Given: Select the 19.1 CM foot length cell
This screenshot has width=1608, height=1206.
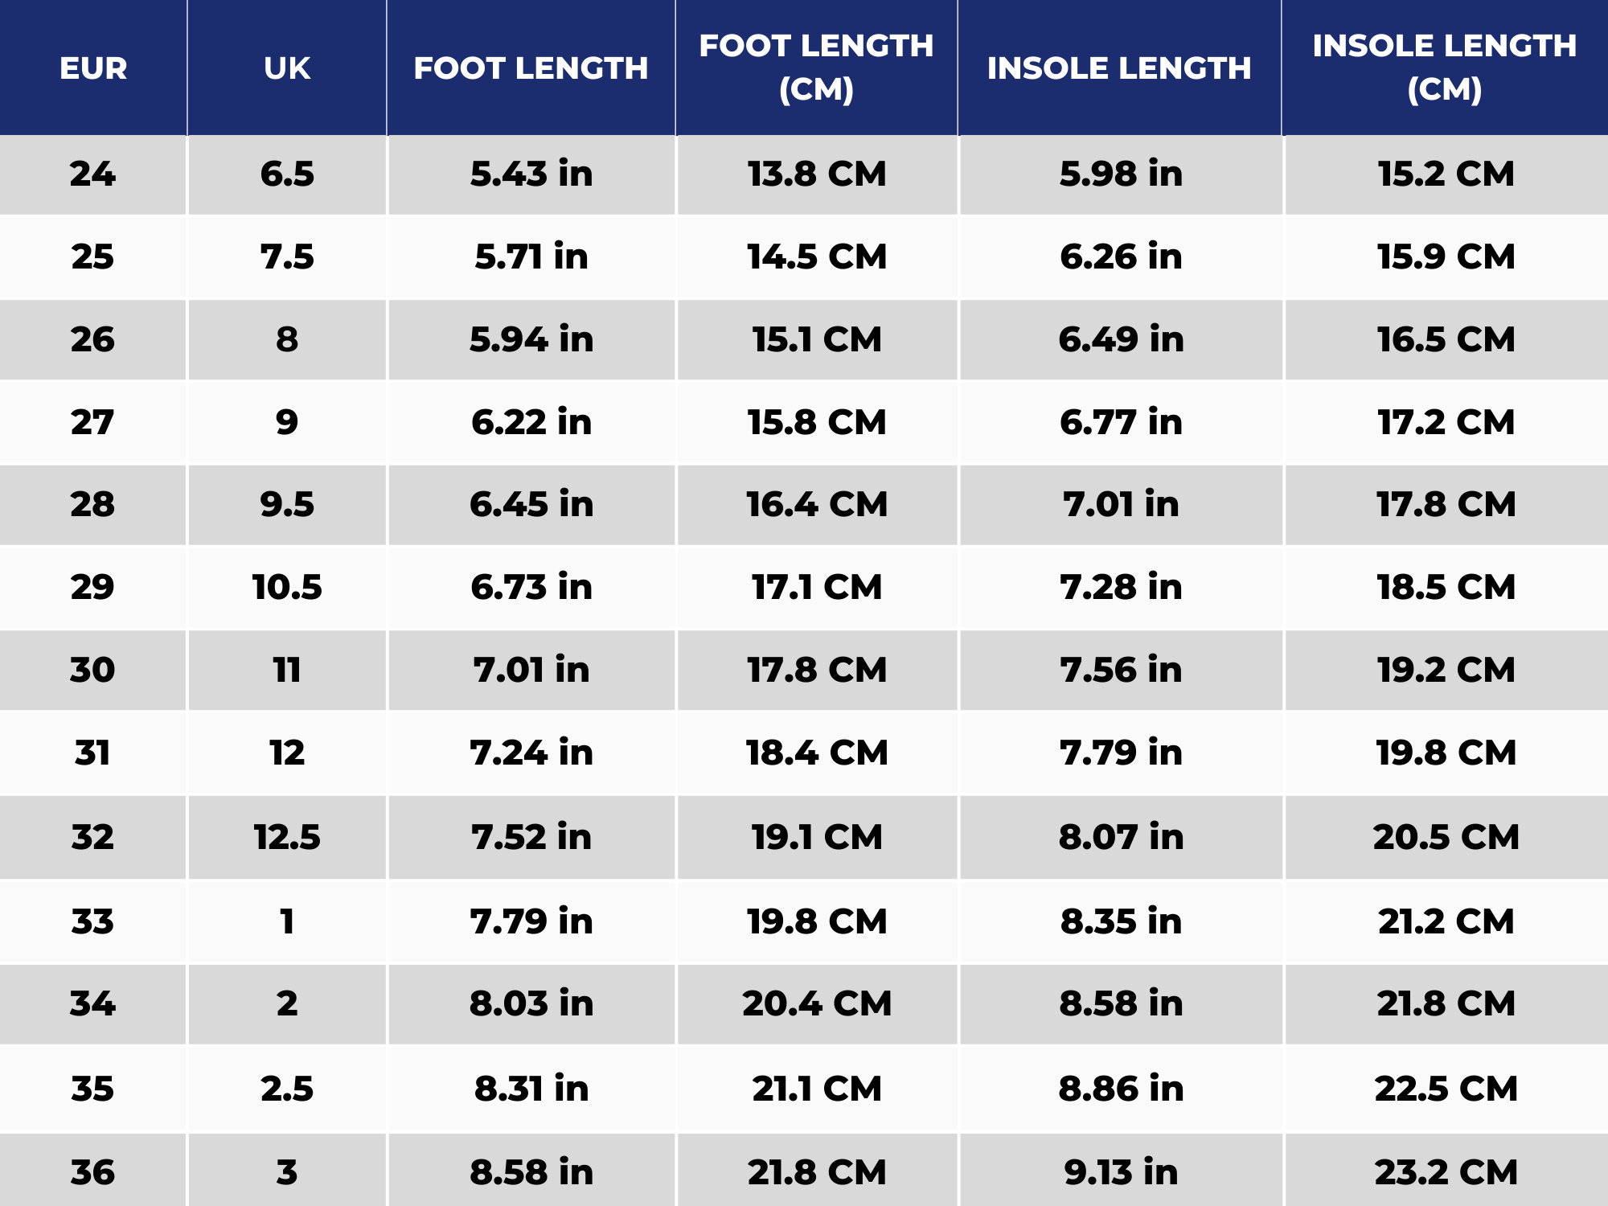Looking at the screenshot, I should 816,838.
